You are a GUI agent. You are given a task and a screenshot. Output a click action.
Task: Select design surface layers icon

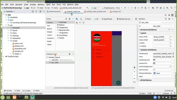[77, 19]
